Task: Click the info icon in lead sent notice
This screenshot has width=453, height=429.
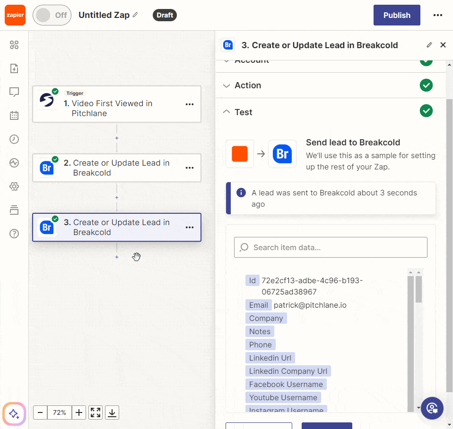Action: coord(241,192)
